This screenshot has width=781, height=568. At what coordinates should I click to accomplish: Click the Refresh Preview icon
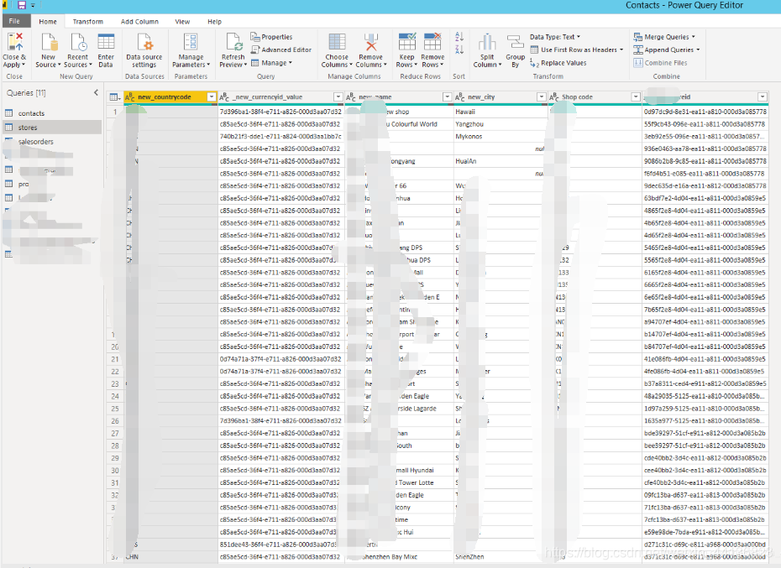click(233, 42)
